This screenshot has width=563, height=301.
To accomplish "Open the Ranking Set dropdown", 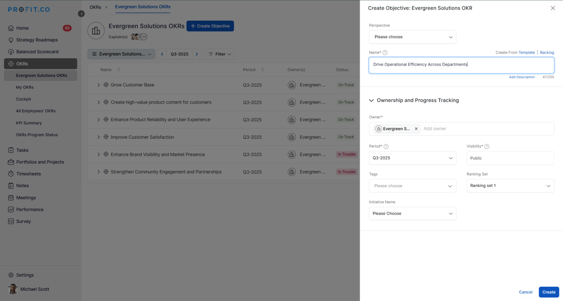I will 510,186.
